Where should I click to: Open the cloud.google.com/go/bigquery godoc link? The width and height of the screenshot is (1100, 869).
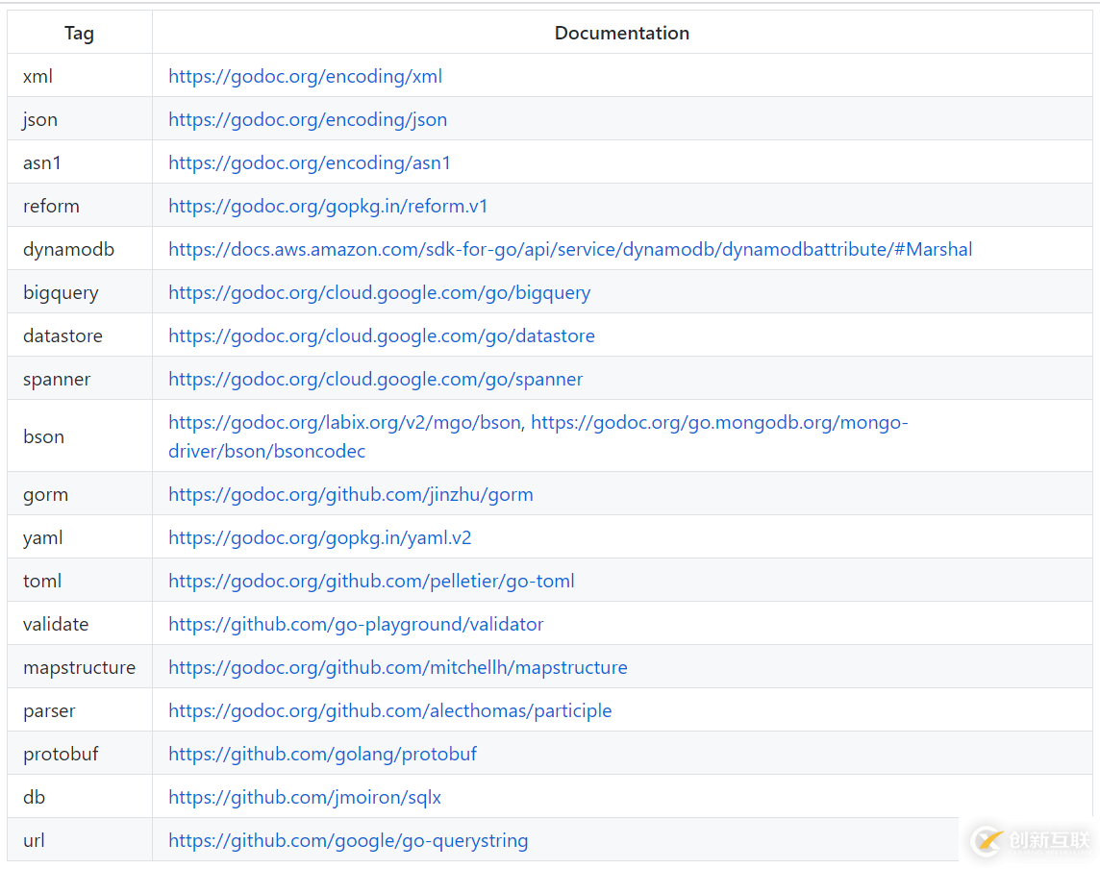379,292
